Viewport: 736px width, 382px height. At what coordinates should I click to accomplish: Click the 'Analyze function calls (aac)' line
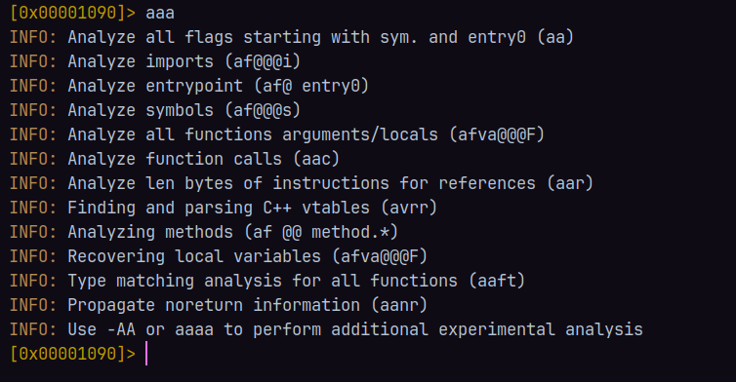(174, 159)
